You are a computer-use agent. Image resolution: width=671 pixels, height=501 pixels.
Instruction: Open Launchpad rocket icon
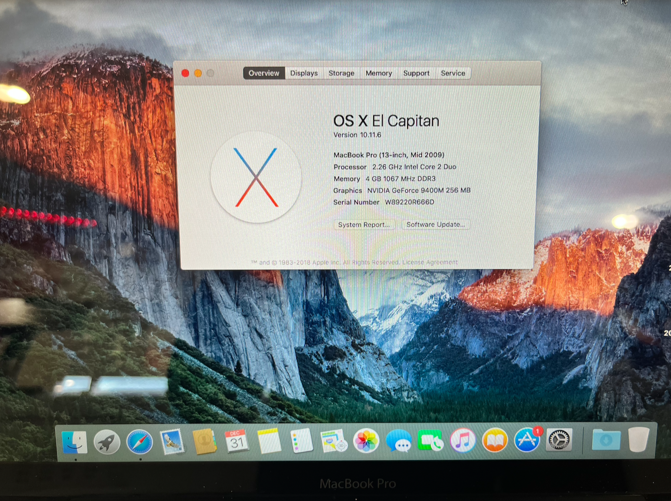(107, 442)
